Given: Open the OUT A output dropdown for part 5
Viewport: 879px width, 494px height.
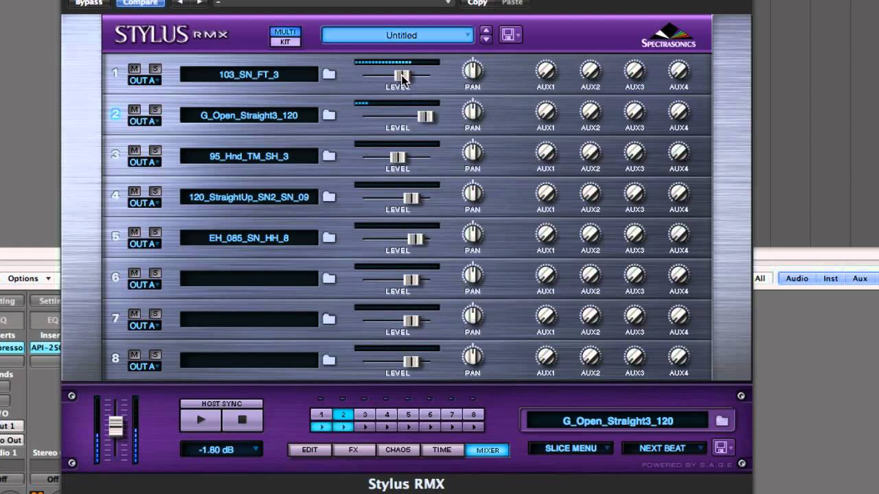Looking at the screenshot, I should [x=144, y=244].
